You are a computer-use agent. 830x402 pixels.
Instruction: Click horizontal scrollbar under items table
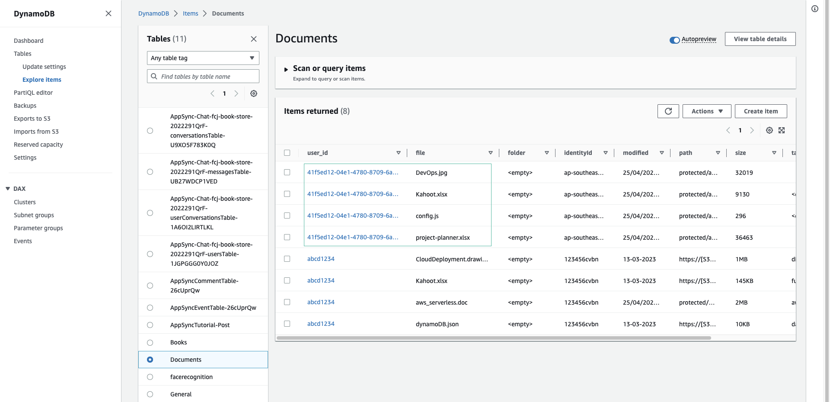click(494, 338)
